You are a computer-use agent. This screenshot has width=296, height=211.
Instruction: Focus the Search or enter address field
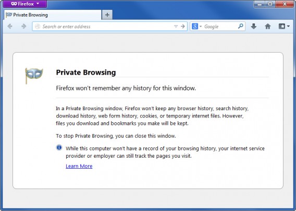click(x=107, y=27)
